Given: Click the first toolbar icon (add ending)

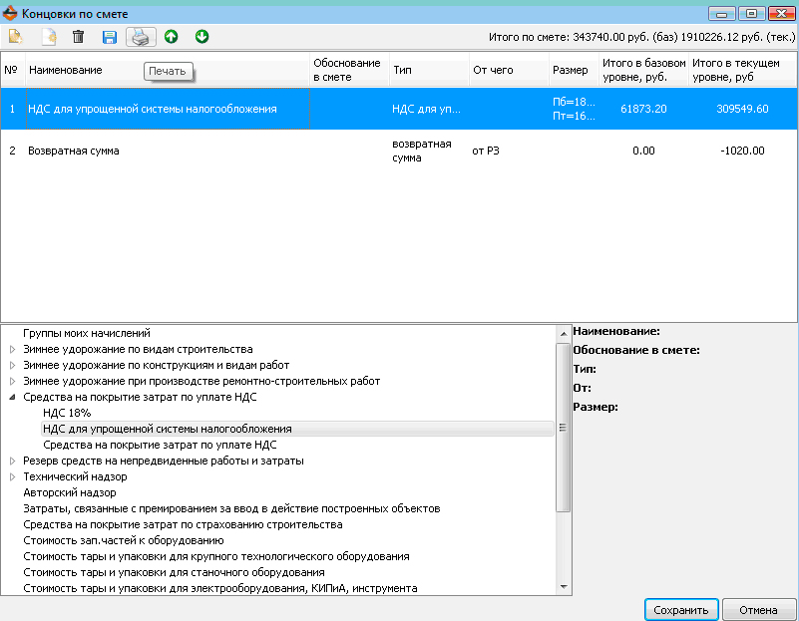Looking at the screenshot, I should (x=15, y=37).
